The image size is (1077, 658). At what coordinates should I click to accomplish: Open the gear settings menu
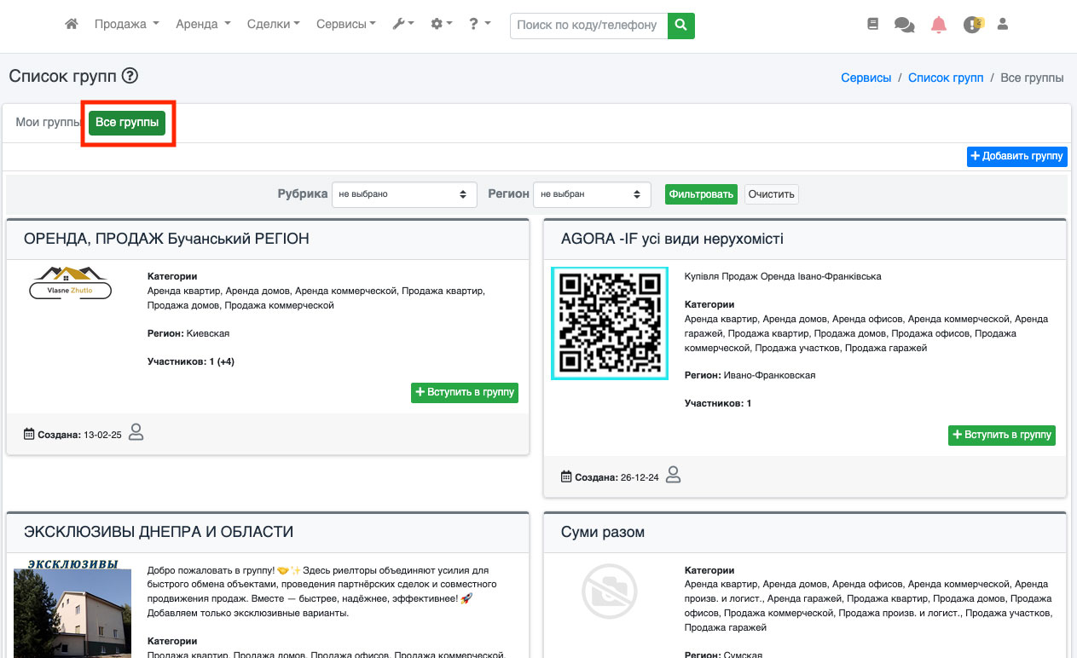(441, 25)
